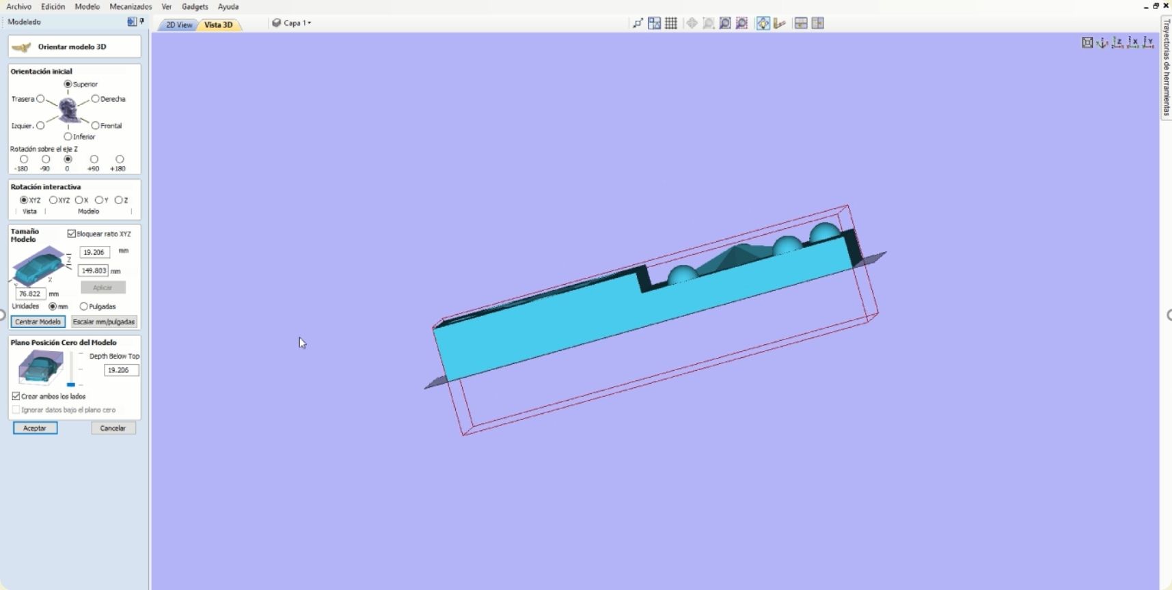This screenshot has height=590, width=1172.
Task: Click zoom to selection dashed magnifier icon
Action: tap(741, 23)
